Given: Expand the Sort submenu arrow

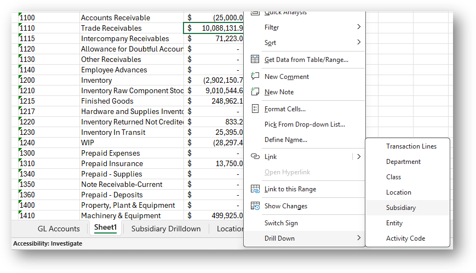Looking at the screenshot, I should pos(359,42).
